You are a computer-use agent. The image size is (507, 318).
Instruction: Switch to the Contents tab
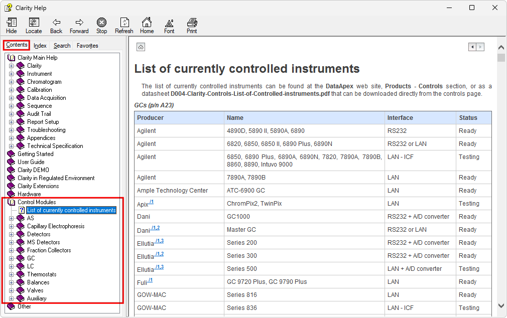point(17,45)
